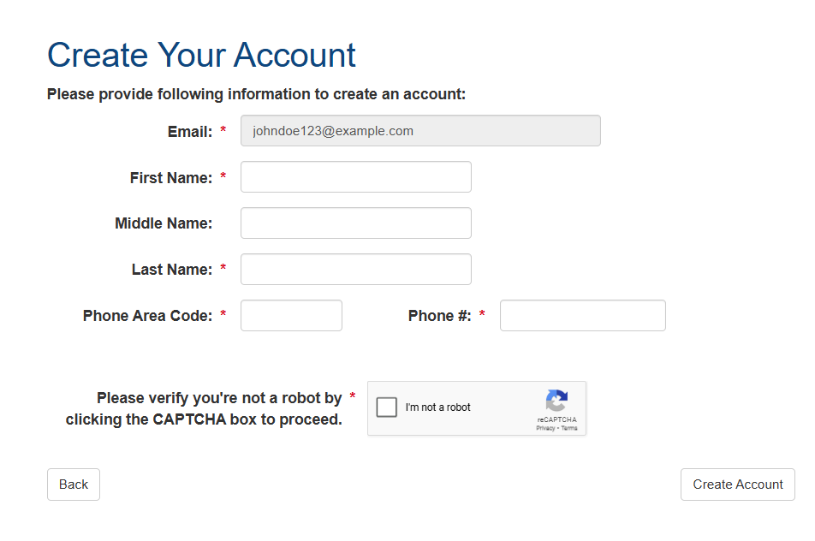Screen dimensions: 815x541
Task: Click the "Phone Area Code:" label
Action: 147,316
